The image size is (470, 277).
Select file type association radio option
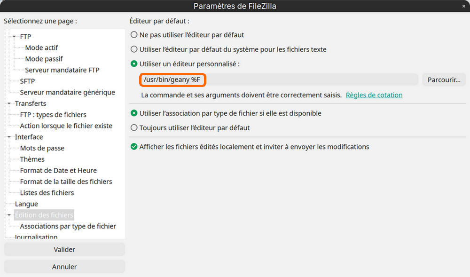click(x=134, y=113)
